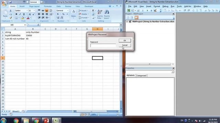The width and height of the screenshot is (220, 123).
Task: Open the Styles gallery
Action: [73, 14]
